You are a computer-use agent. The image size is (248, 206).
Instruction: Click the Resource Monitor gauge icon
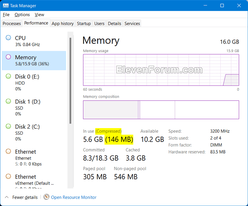point(46,197)
